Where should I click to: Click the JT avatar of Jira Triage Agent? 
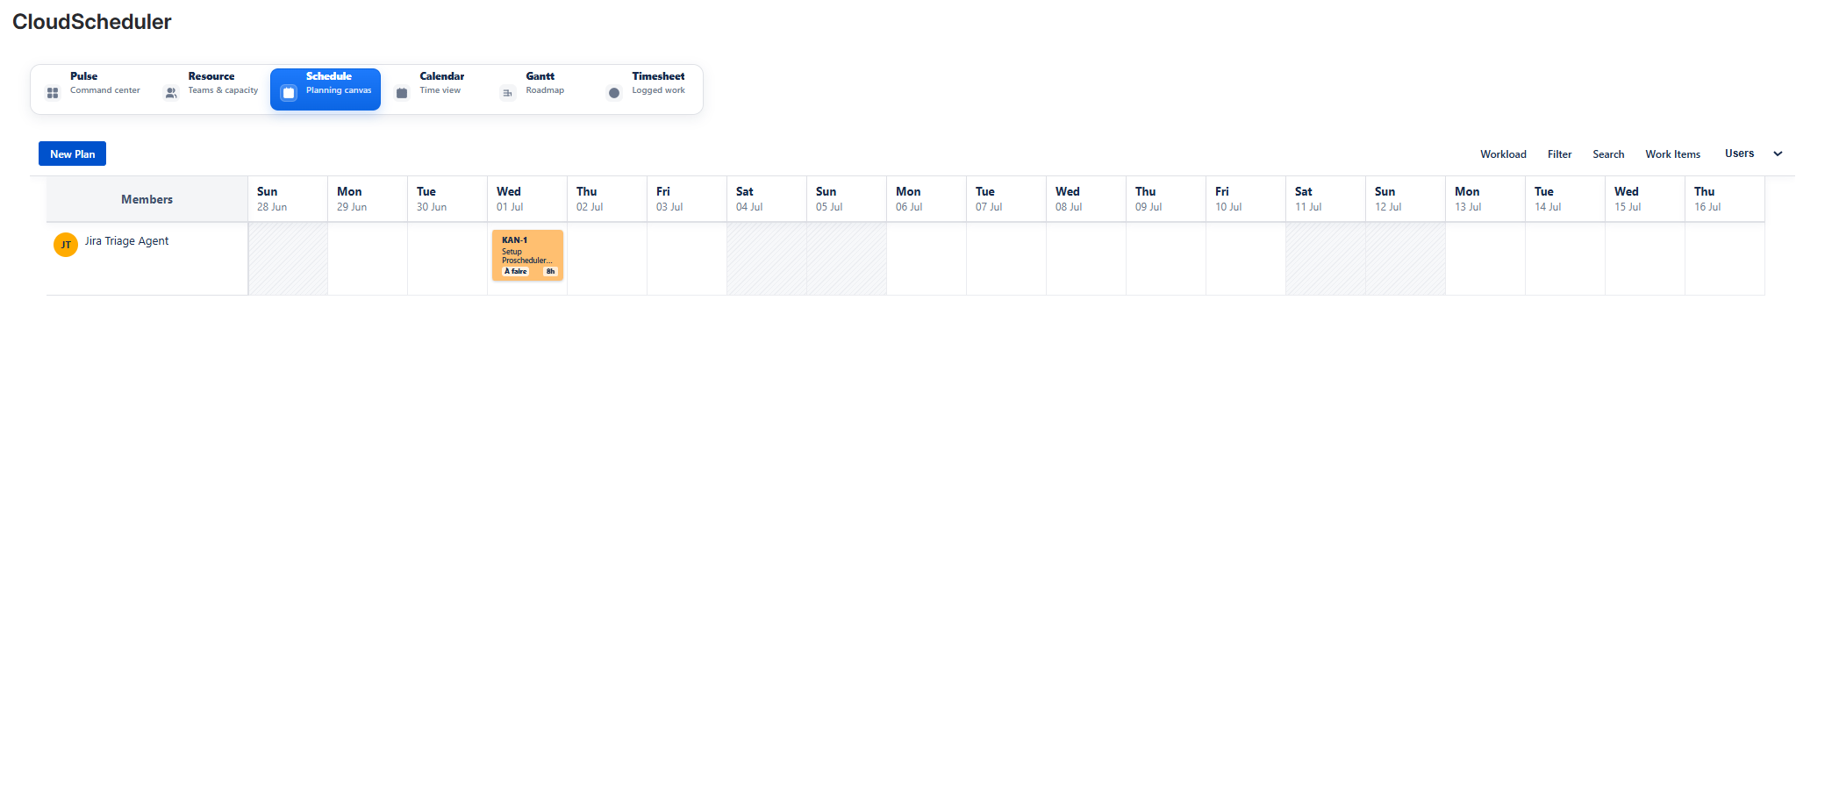tap(66, 245)
